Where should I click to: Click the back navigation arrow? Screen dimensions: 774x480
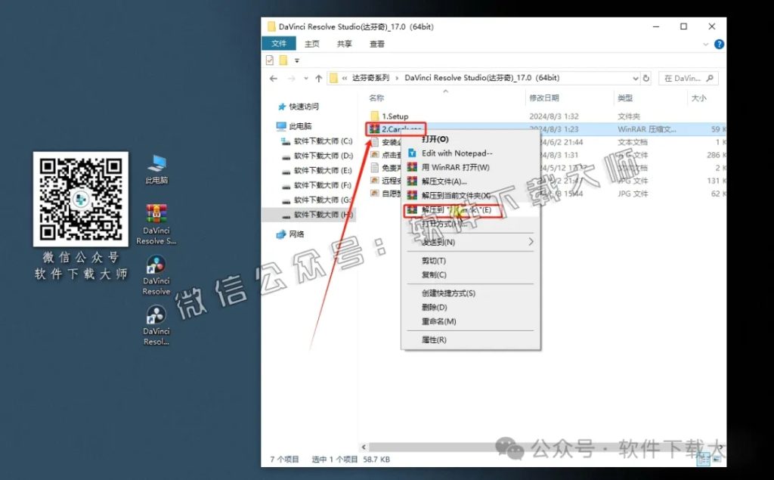[273, 78]
